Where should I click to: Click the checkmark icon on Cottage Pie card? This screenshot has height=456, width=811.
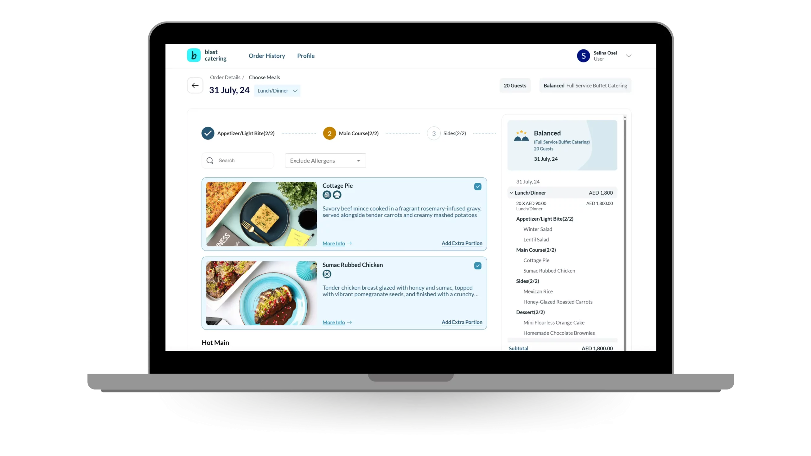coord(478,186)
